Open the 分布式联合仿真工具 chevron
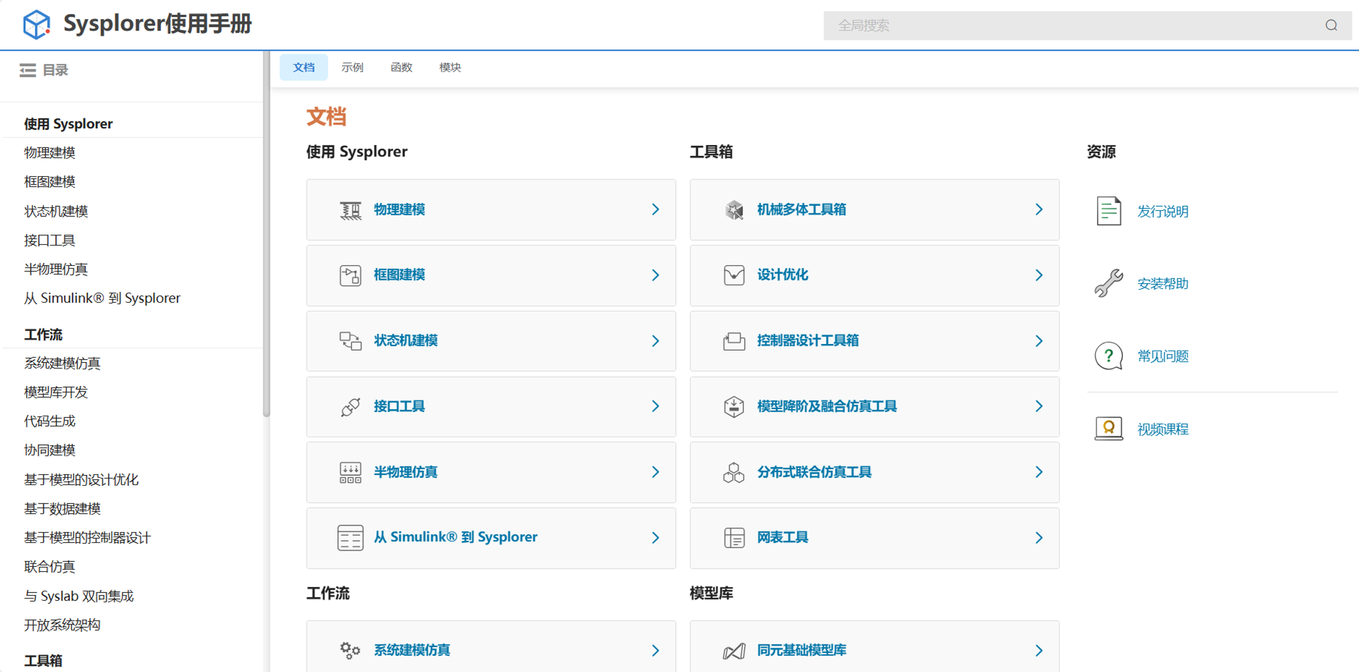Image resolution: width=1359 pixels, height=672 pixels. (1039, 472)
